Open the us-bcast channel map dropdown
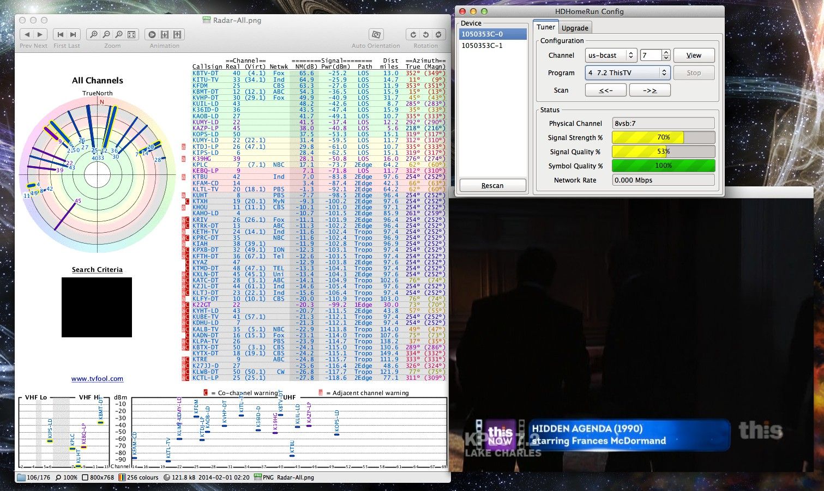 pyautogui.click(x=611, y=55)
